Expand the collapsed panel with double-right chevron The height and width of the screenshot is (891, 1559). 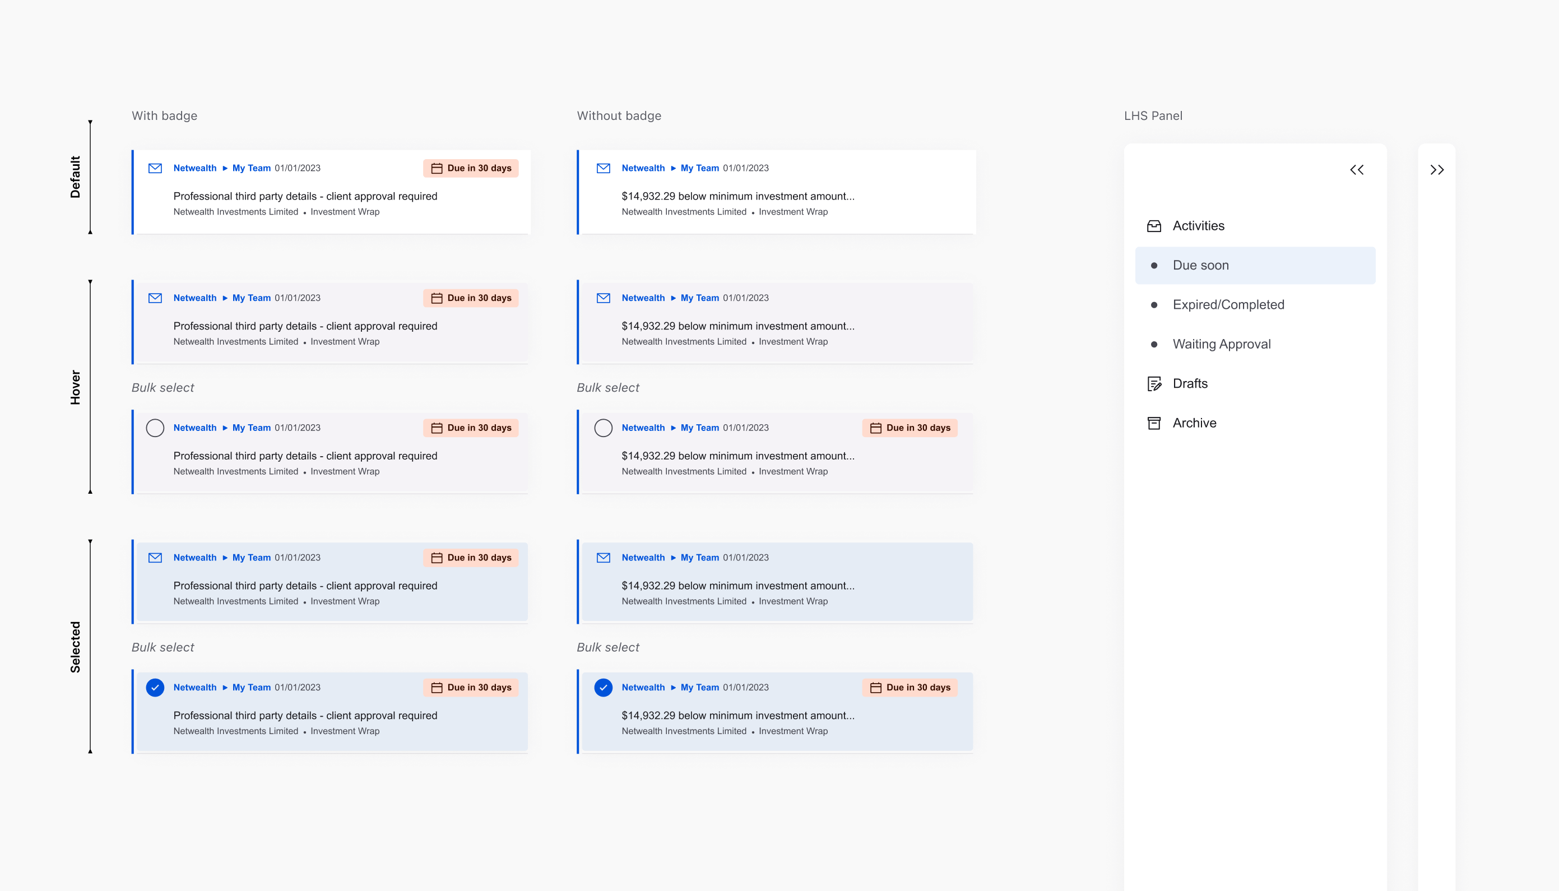pos(1437,170)
